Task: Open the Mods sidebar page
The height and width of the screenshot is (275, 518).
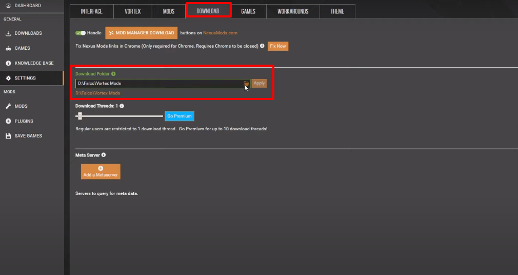Action: [x=32, y=106]
